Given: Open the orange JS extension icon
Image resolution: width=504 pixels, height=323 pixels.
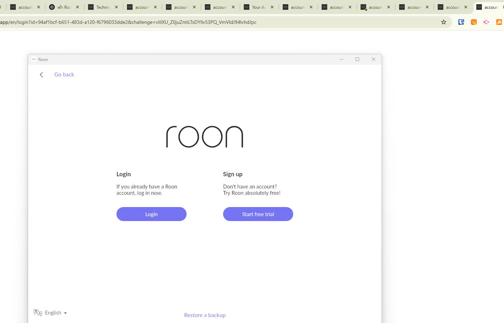Looking at the screenshot, I should 499,22.
